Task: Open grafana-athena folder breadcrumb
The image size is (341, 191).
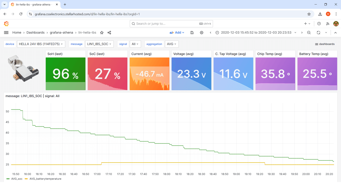Action: coord(61,33)
